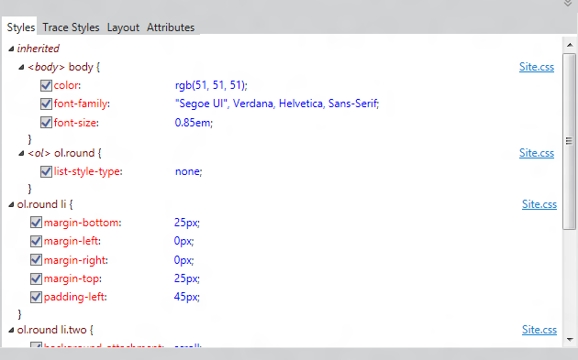
Task: Collapse the inherited section
Action: pos(11,49)
